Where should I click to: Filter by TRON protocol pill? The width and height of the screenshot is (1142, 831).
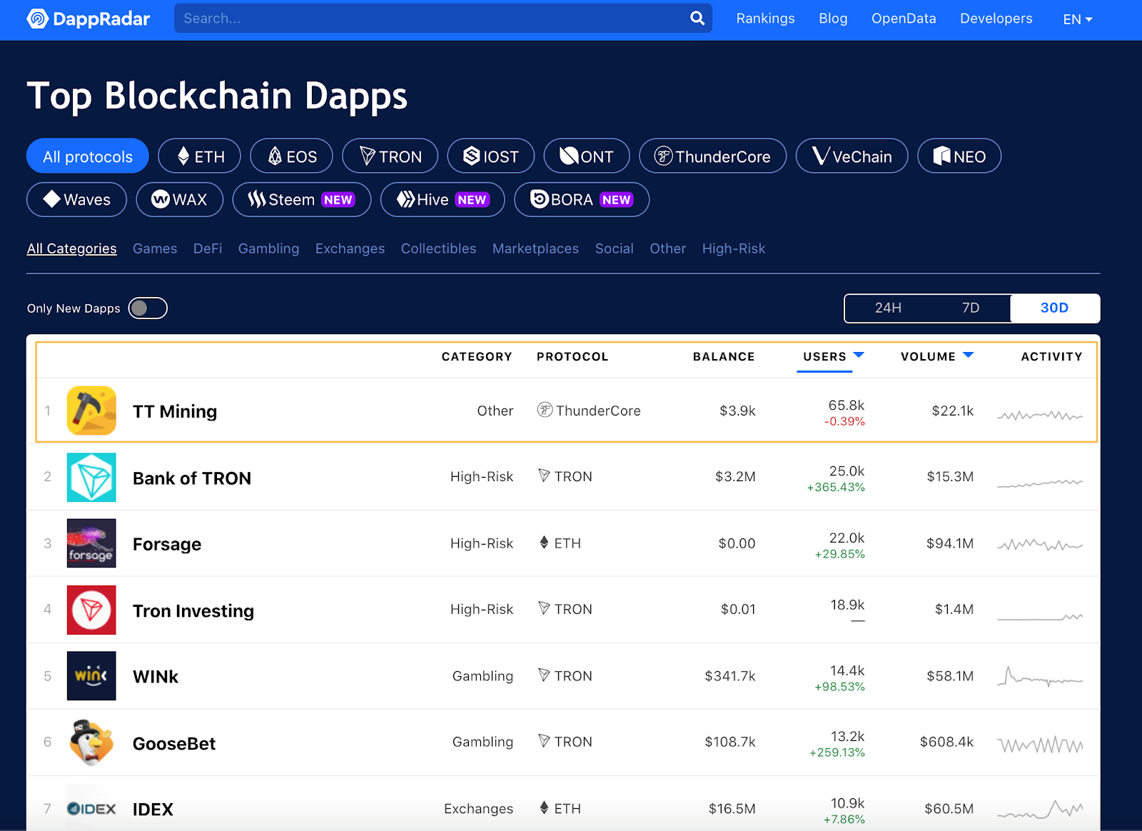click(390, 156)
